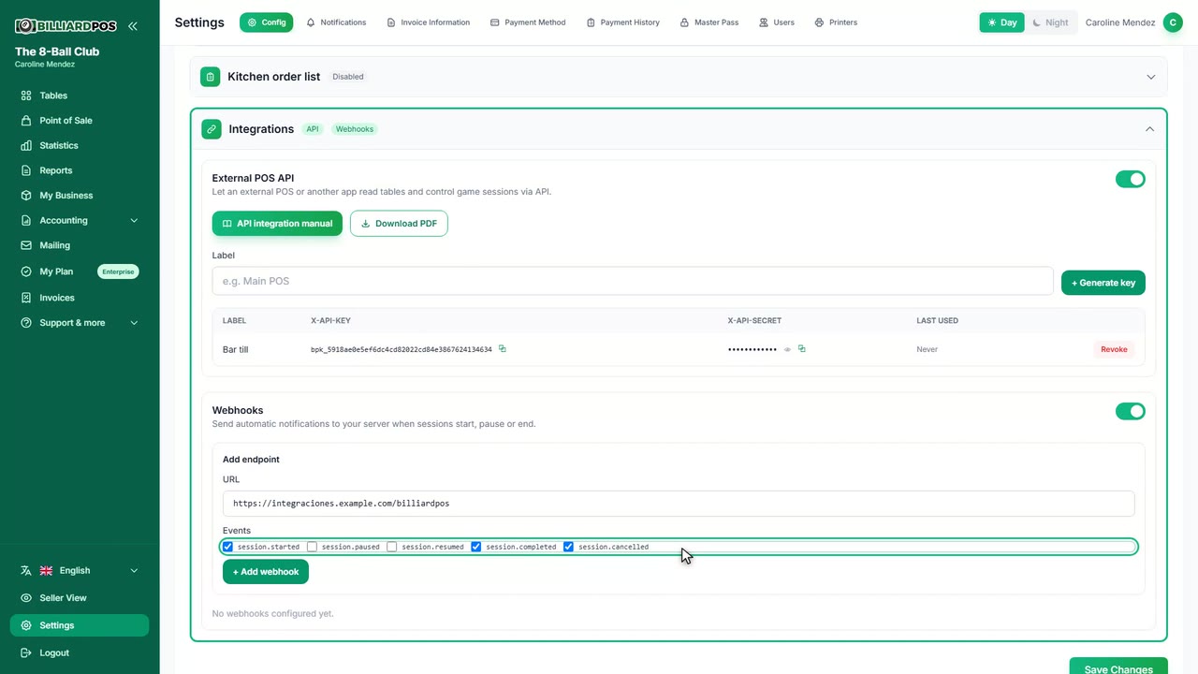Click the Caroline Mendez avatar

[x=1173, y=22]
